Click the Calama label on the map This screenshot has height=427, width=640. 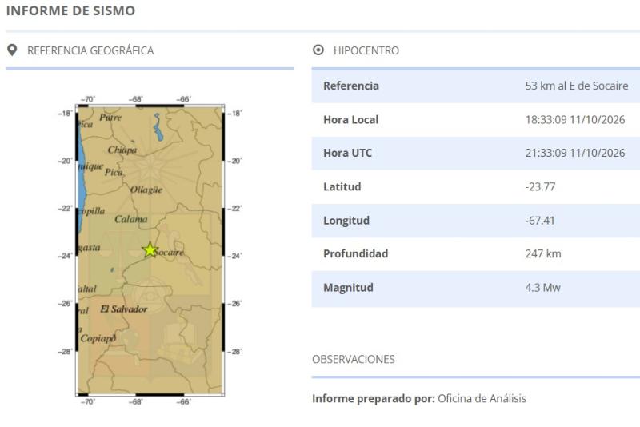130,219
